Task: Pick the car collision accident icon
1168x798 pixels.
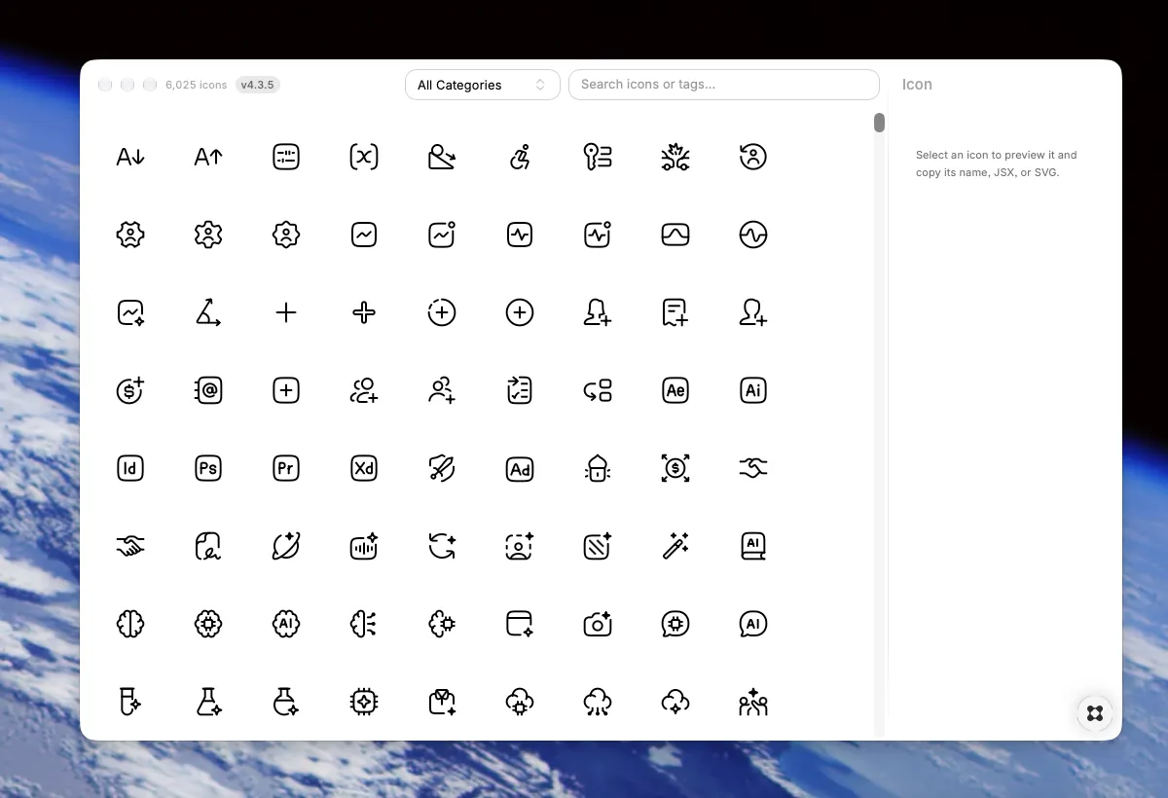Action: click(675, 157)
